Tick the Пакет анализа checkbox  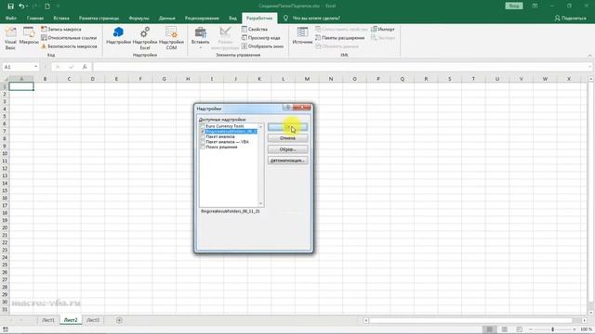[x=203, y=136]
